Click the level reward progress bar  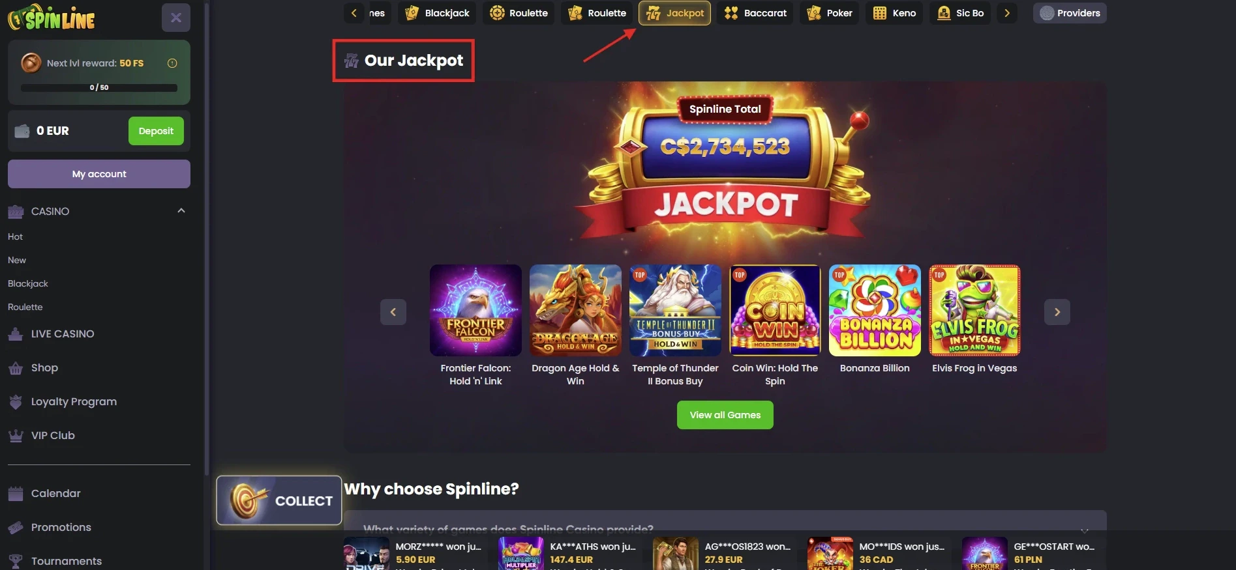(x=99, y=87)
